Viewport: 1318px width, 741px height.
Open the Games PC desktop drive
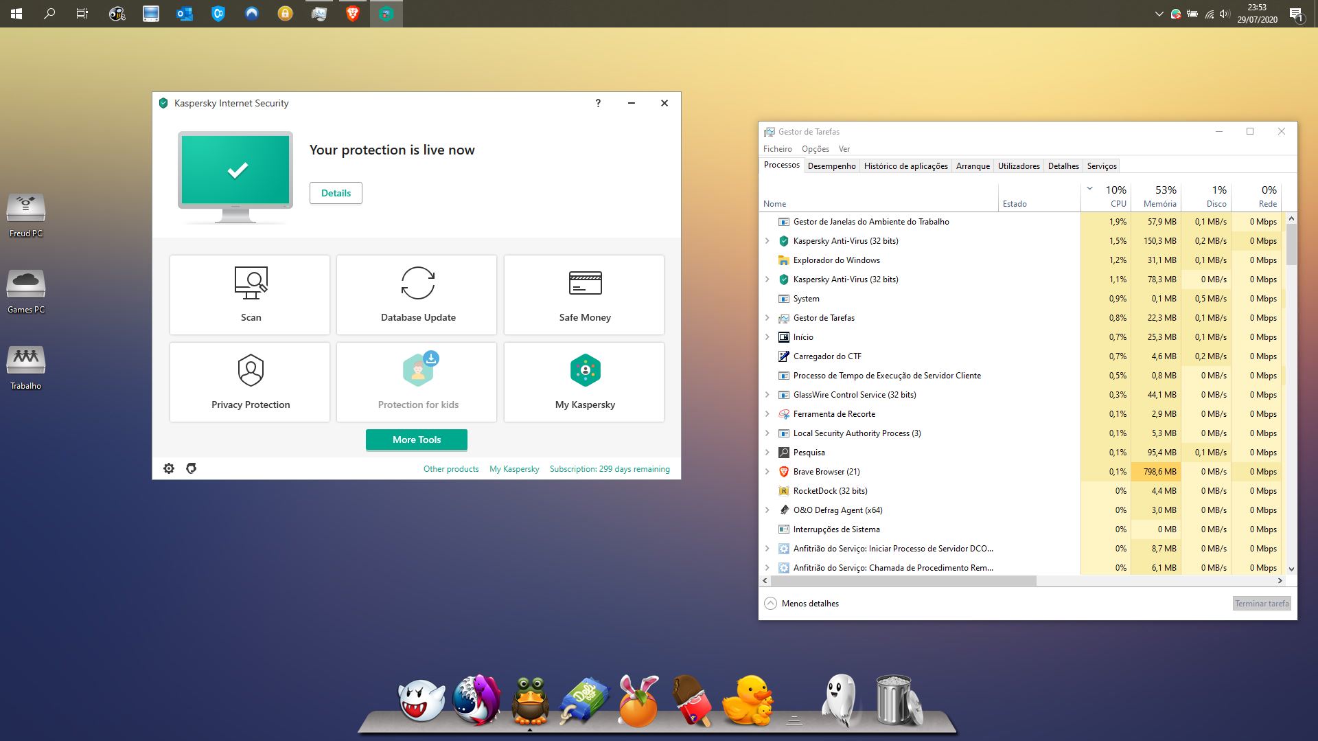(x=26, y=291)
